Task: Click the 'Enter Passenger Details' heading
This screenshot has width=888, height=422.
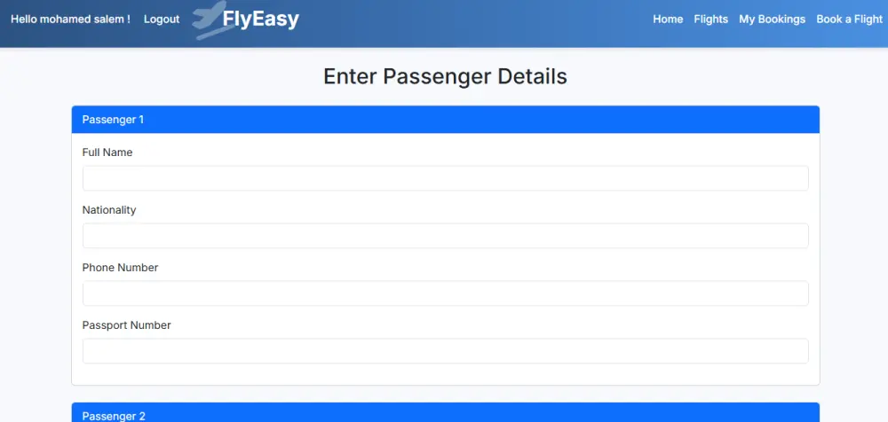Action: (445, 76)
